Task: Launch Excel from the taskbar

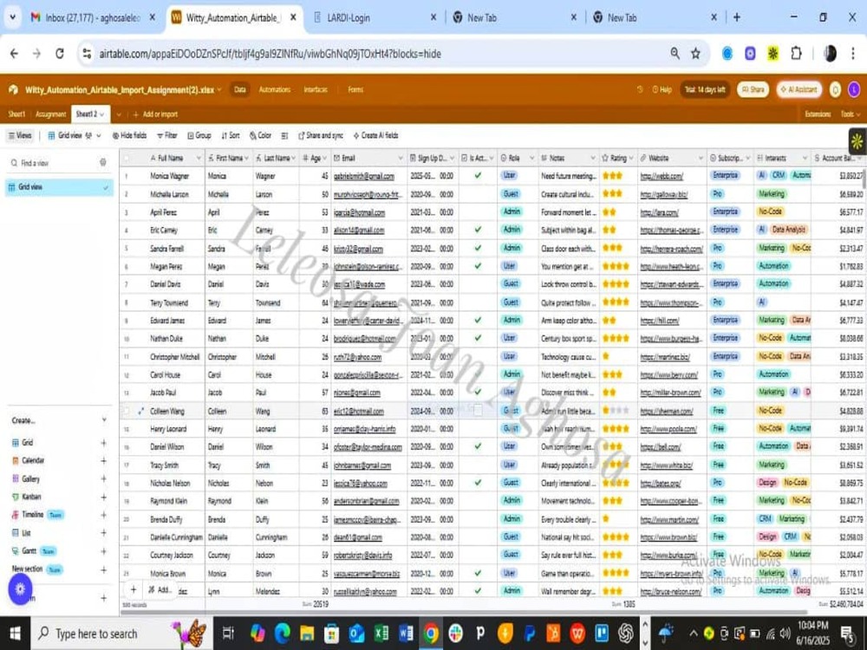Action: pyautogui.click(x=381, y=634)
